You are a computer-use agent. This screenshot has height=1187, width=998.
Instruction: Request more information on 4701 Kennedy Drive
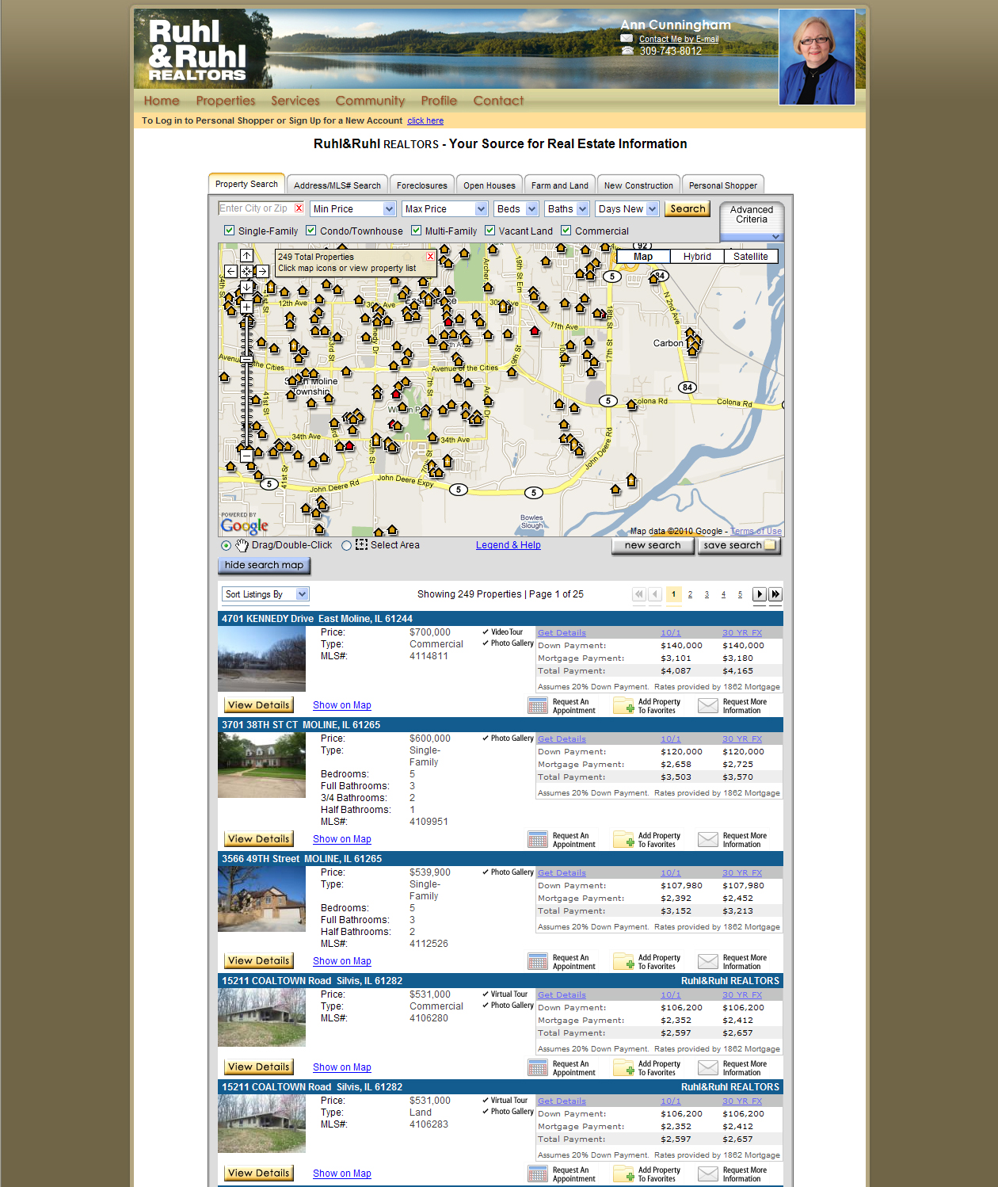point(733,706)
